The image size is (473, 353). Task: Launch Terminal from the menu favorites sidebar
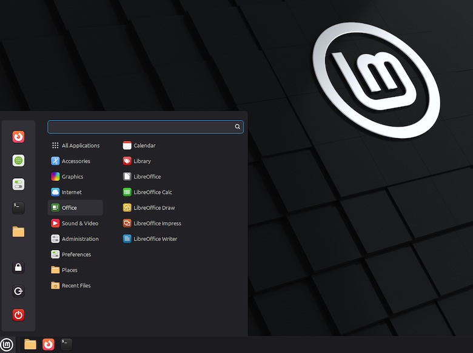coord(18,208)
